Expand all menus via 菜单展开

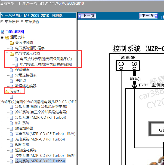[x=12, y=22]
